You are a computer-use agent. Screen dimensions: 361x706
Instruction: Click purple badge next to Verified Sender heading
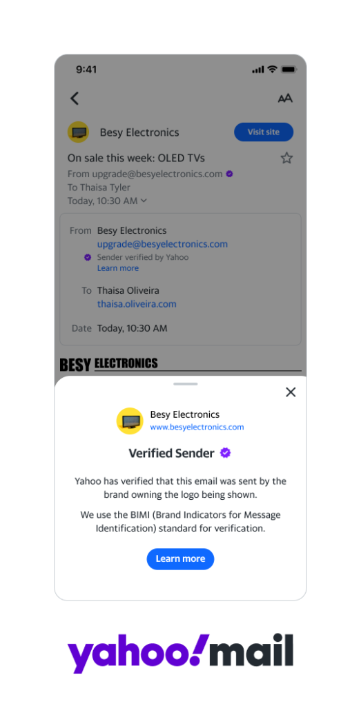(225, 453)
